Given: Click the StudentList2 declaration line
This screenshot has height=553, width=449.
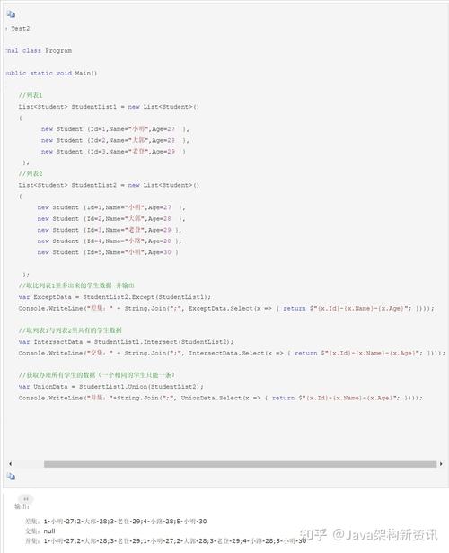Looking at the screenshot, I should coord(109,185).
